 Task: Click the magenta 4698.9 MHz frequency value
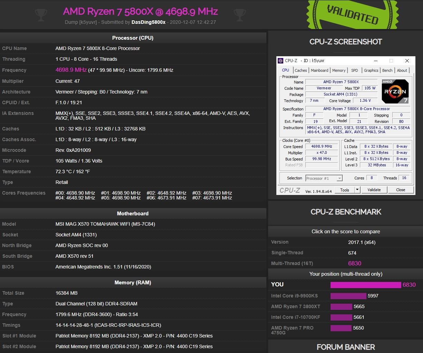pyautogui.click(x=71, y=70)
